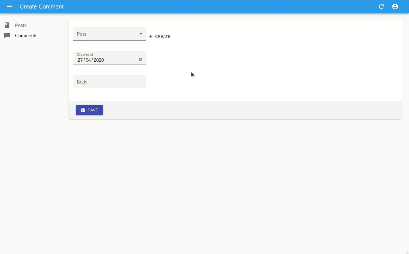Open the hamburger navigation menu
This screenshot has height=254, width=409.
(x=9, y=7)
